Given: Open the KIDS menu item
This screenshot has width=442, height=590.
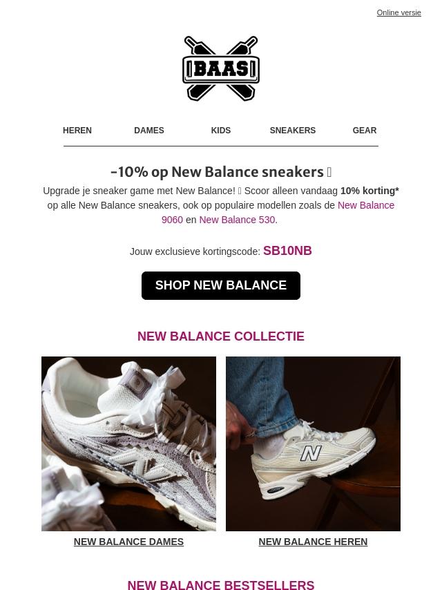Looking at the screenshot, I should [221, 130].
